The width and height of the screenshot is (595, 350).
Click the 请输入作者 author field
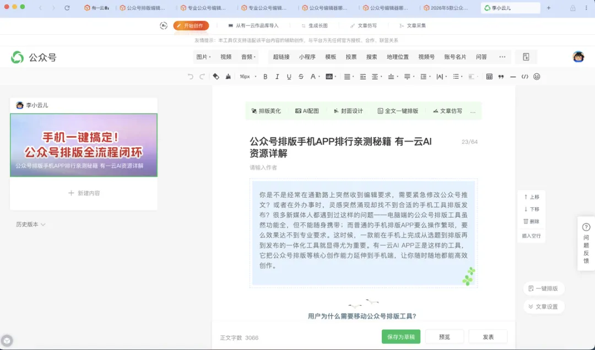263,168
